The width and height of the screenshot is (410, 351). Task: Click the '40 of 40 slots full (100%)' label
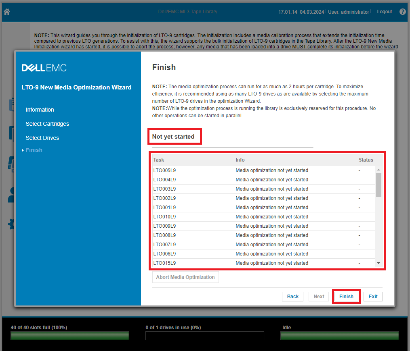coord(39,328)
